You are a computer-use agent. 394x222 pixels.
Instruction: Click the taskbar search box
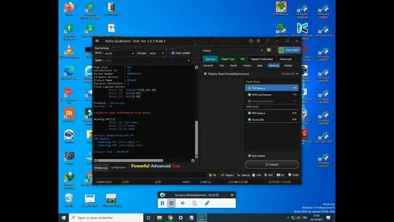106,218
